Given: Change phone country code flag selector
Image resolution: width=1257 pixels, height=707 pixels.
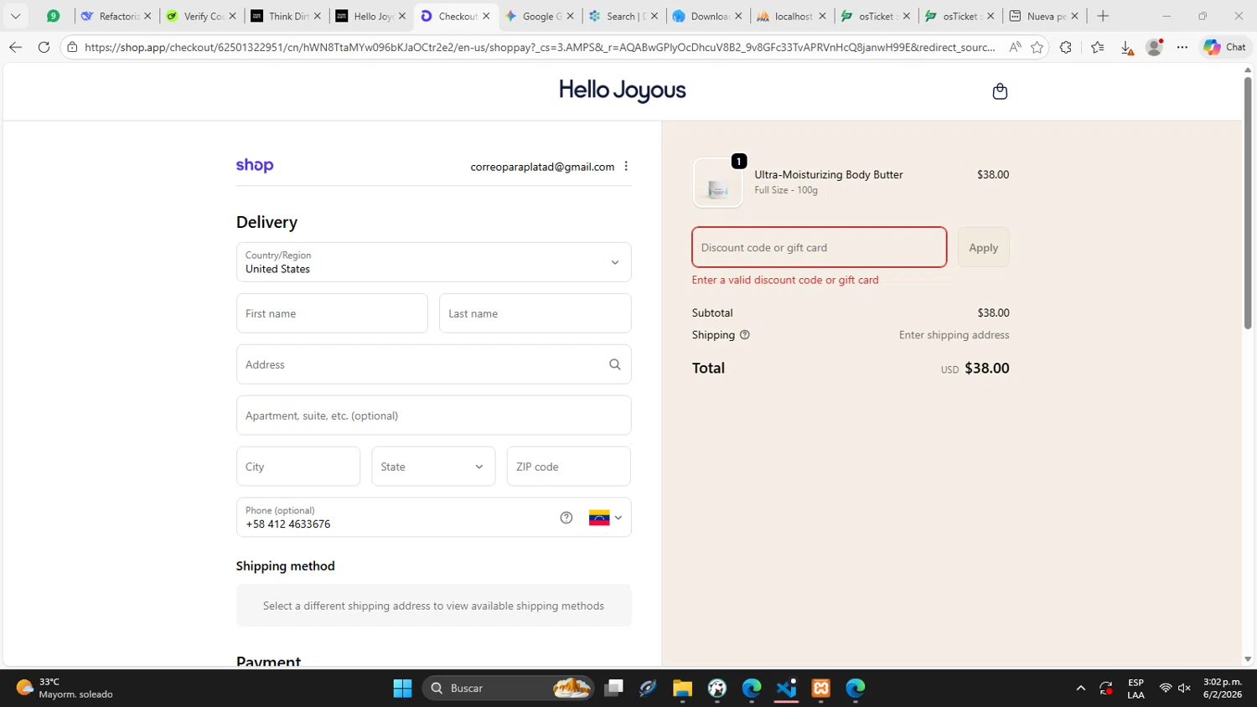Looking at the screenshot, I should [x=605, y=518].
